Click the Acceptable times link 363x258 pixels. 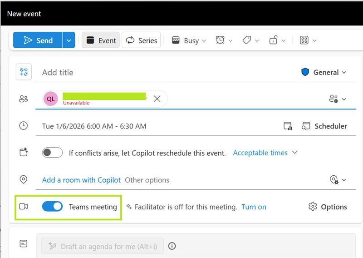pos(260,153)
